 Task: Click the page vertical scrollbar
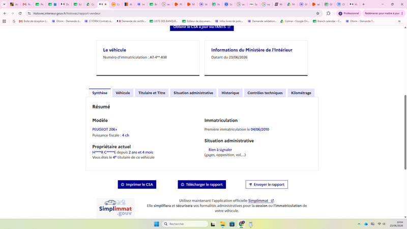click(x=405, y=132)
